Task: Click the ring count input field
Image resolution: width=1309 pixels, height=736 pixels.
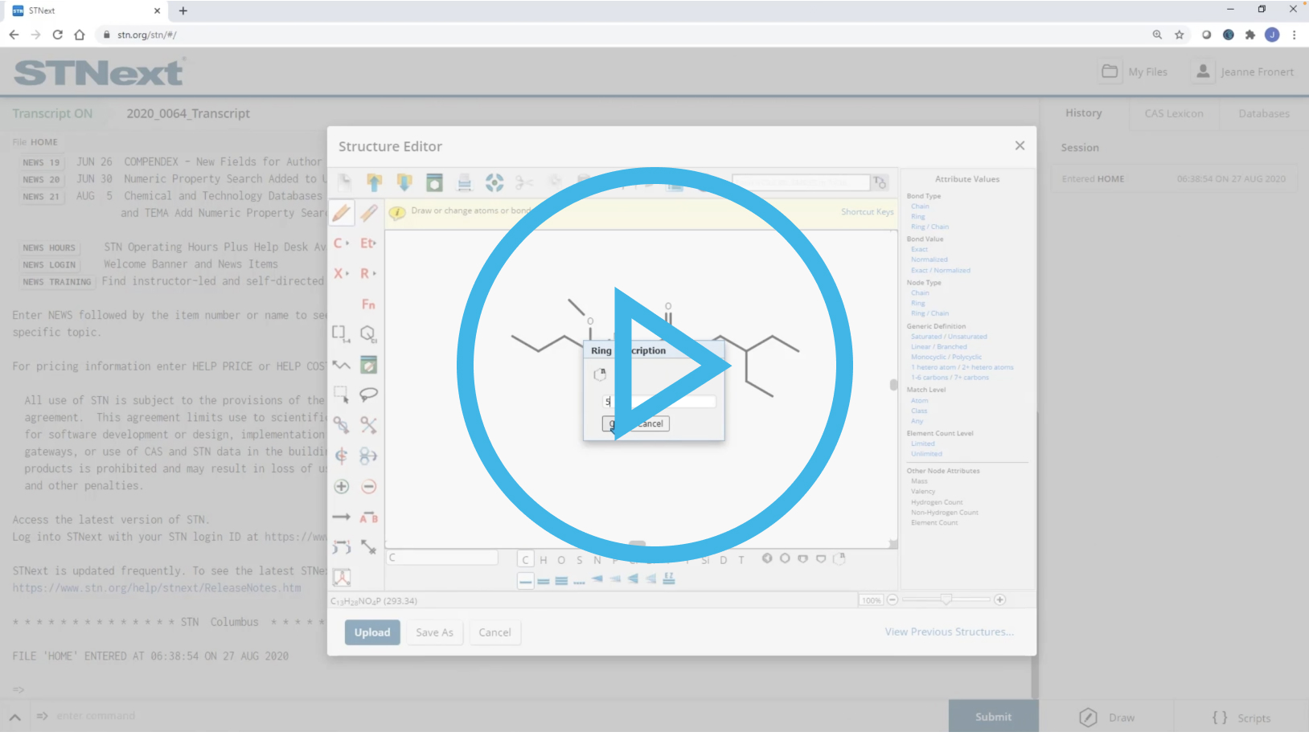Action: [659, 401]
